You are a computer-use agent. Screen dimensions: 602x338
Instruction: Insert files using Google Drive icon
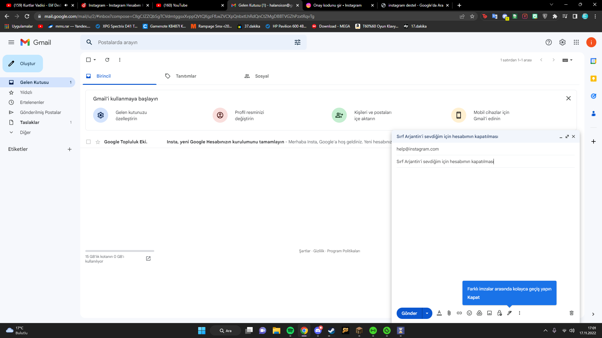click(x=479, y=313)
